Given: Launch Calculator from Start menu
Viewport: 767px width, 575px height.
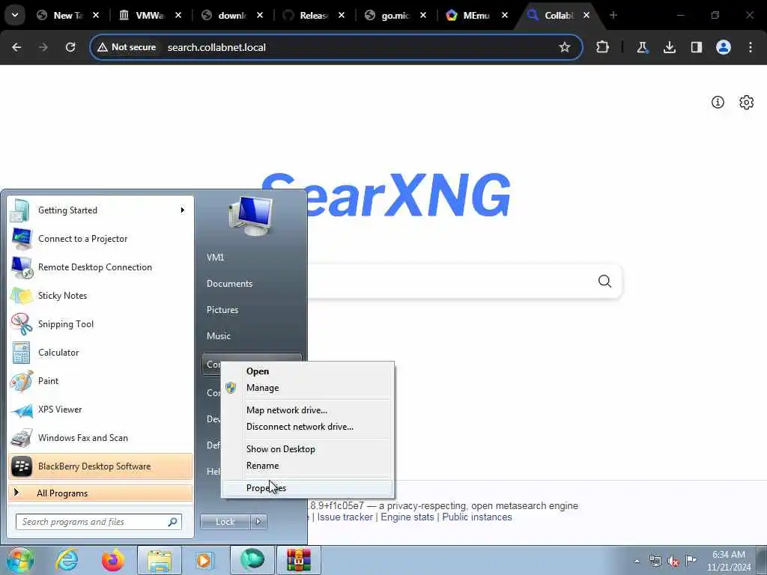Looking at the screenshot, I should pos(100,353).
